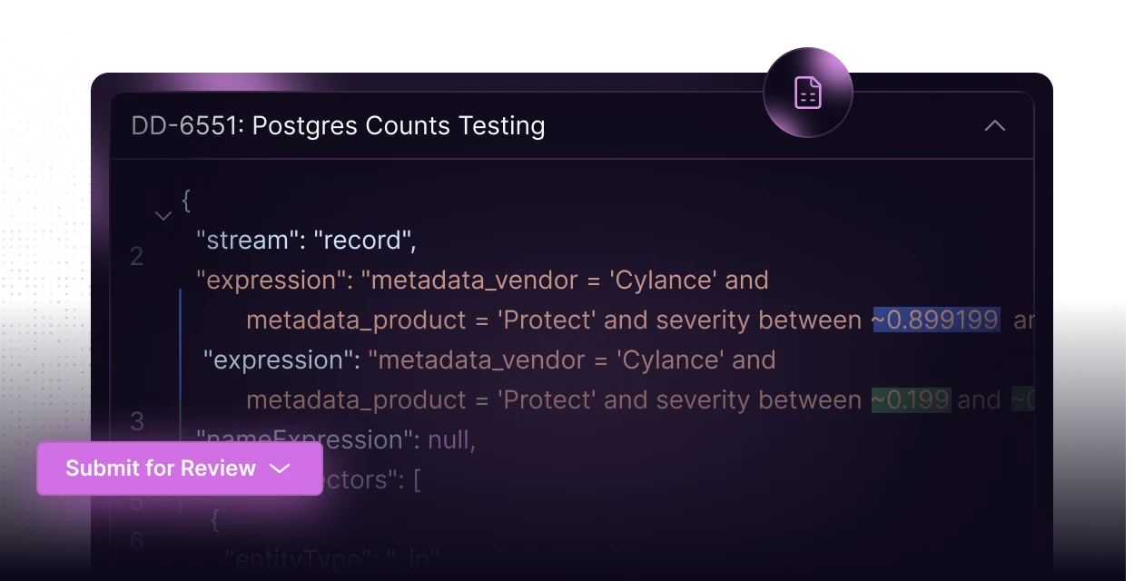Select the highlighted value ~0.899199

click(x=935, y=320)
